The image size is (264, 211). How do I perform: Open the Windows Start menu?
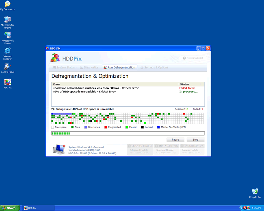click(x=9, y=208)
